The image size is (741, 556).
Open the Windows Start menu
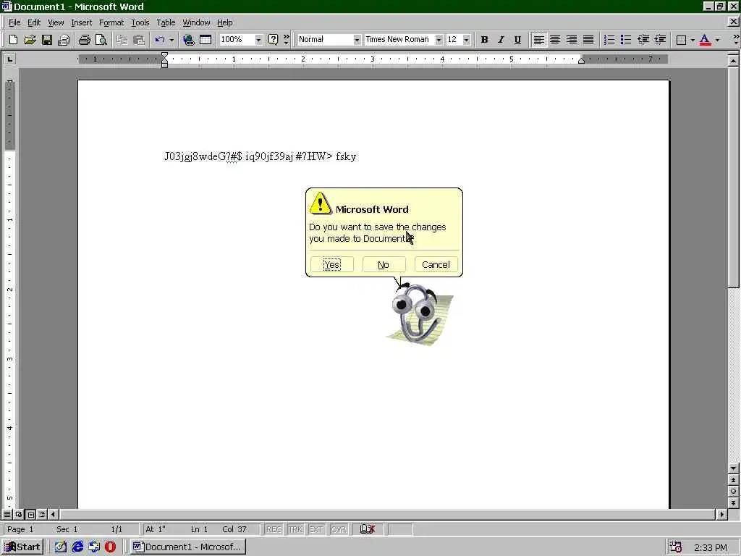[x=22, y=547]
